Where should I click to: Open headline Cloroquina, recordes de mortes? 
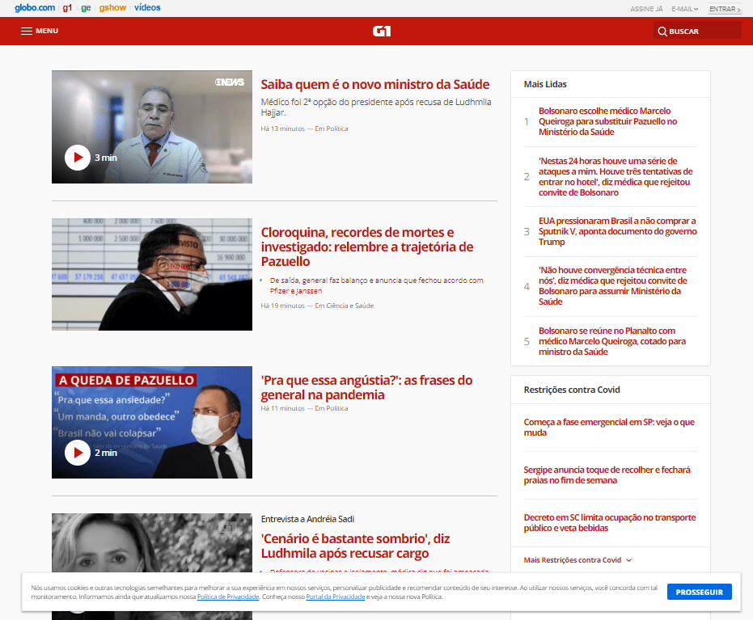(x=367, y=247)
